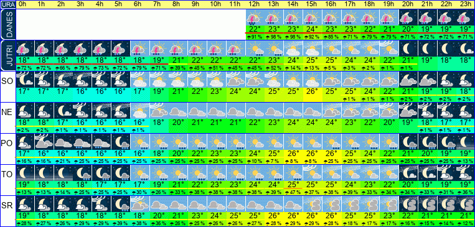The image size is (475, 227).
Task: Click JUTRI 0h night thunderstorm icon
Action: [25, 48]
